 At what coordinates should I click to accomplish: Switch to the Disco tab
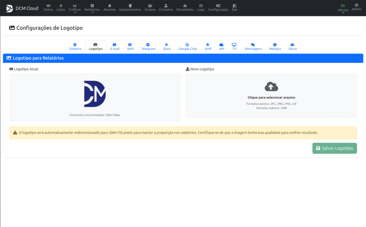coord(292,47)
